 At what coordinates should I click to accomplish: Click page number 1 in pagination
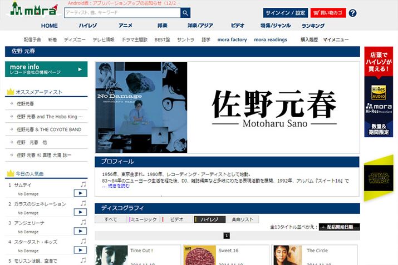coord(227,236)
